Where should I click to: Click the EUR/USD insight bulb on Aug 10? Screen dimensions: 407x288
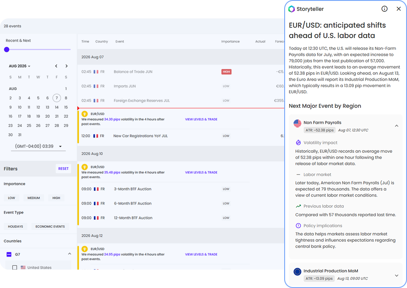point(84,167)
